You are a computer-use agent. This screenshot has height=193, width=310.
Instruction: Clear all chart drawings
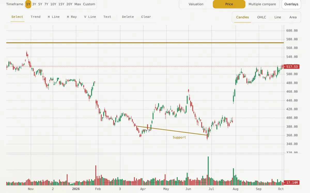[146, 17]
